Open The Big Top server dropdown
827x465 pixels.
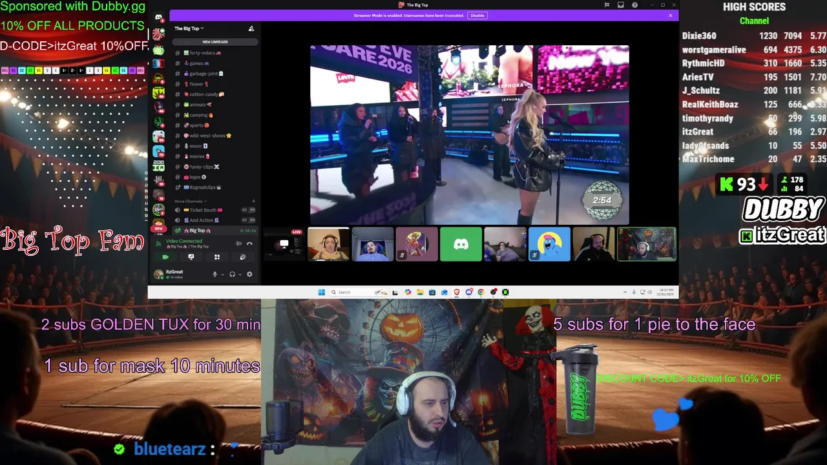click(189, 28)
